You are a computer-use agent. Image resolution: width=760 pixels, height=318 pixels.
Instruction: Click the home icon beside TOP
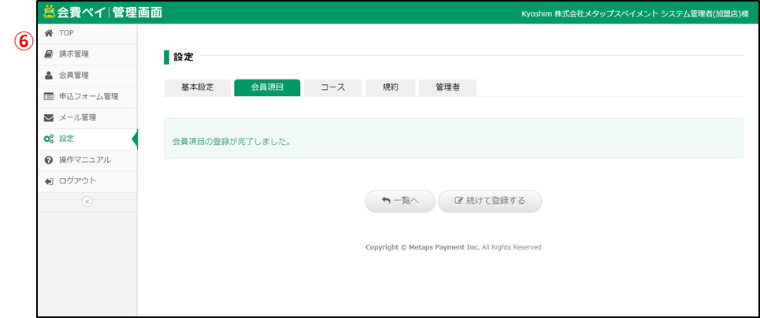click(x=49, y=33)
